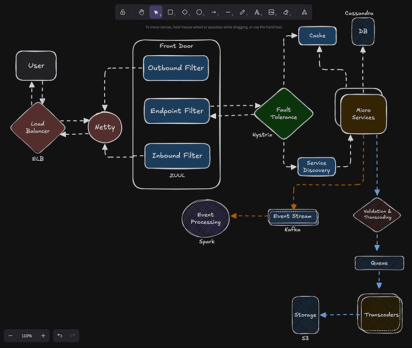Open the extra shapes tools menu
This screenshot has height=348, width=412.
304,12
